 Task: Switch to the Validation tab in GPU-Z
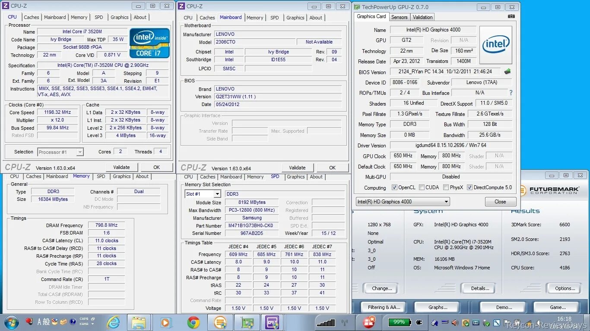[422, 17]
